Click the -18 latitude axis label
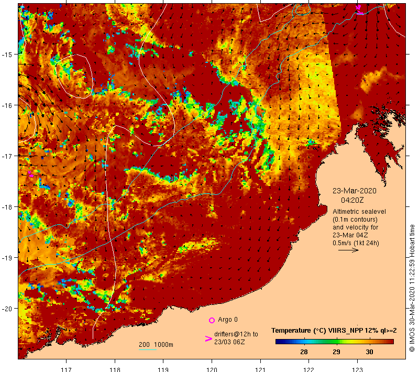 click(7, 207)
